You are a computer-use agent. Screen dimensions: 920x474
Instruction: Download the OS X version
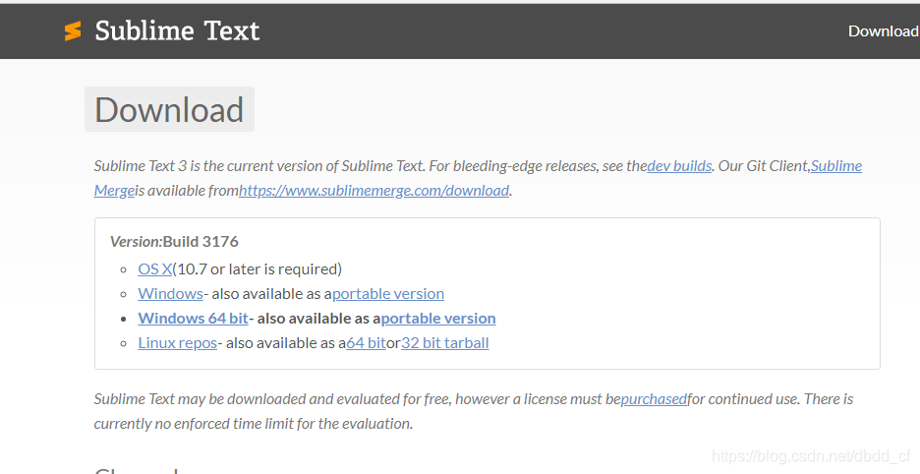point(155,269)
